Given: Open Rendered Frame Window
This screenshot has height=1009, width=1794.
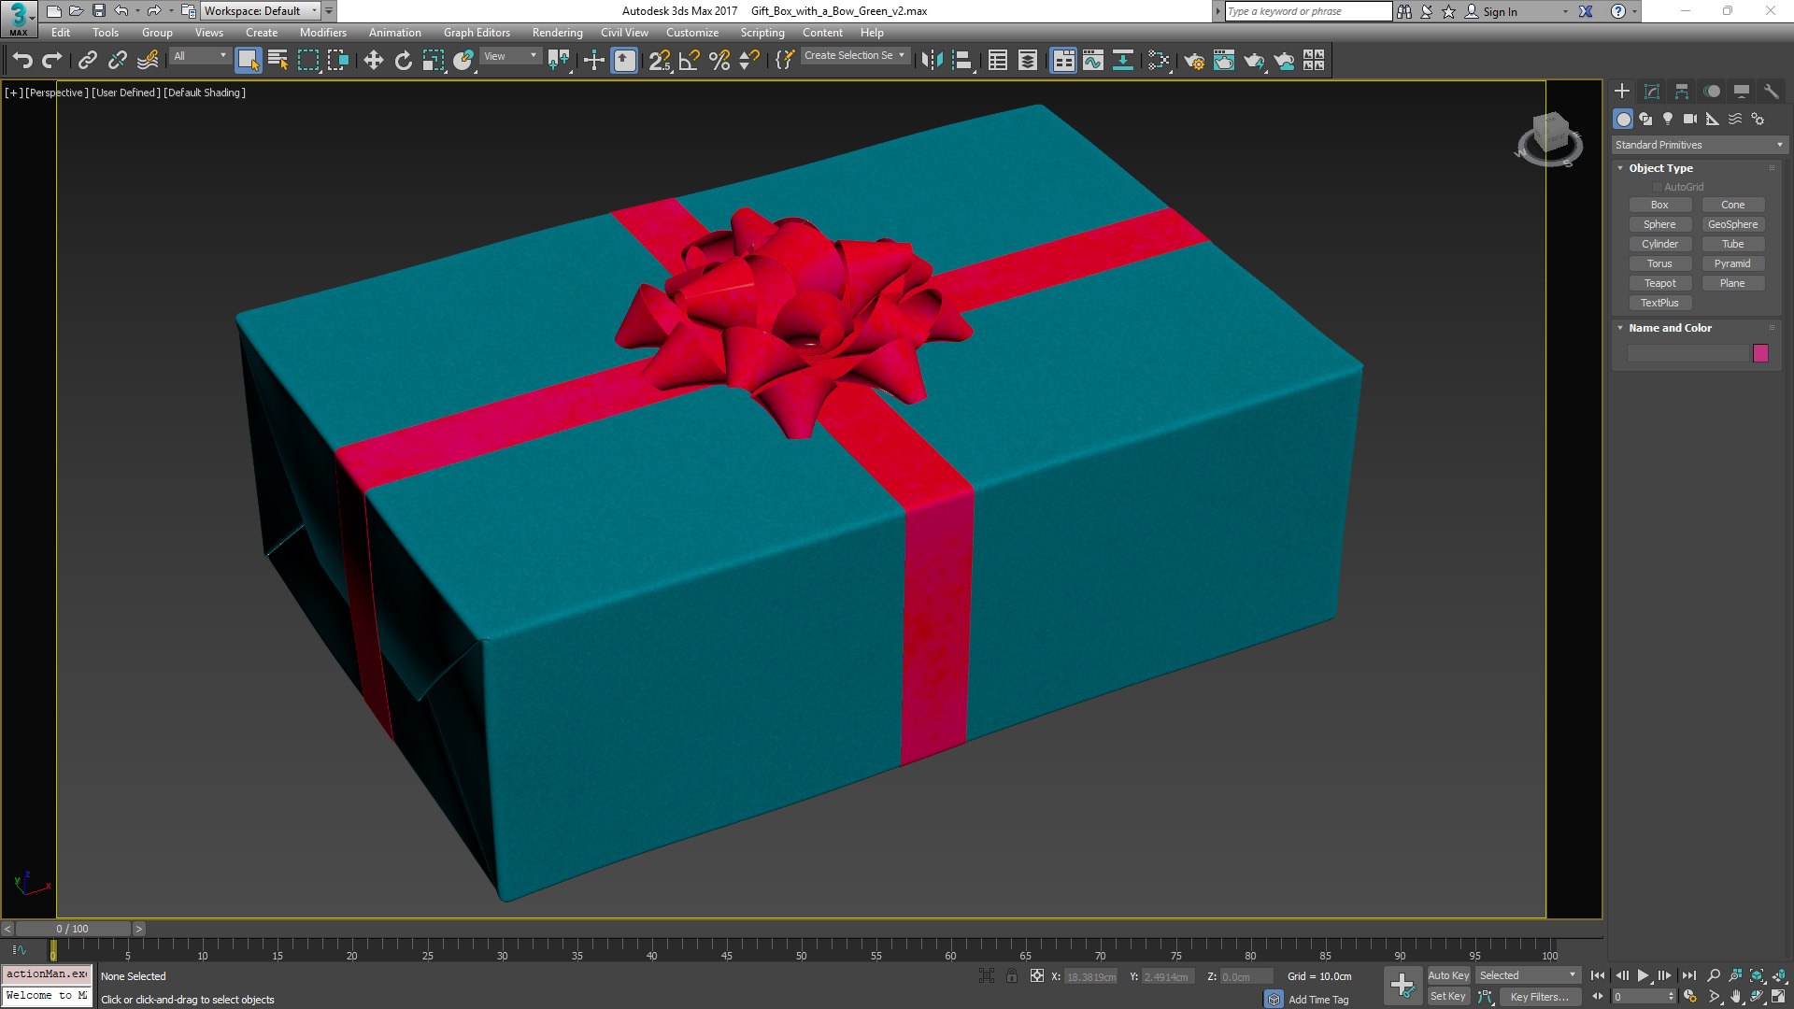Looking at the screenshot, I should [x=1224, y=61].
